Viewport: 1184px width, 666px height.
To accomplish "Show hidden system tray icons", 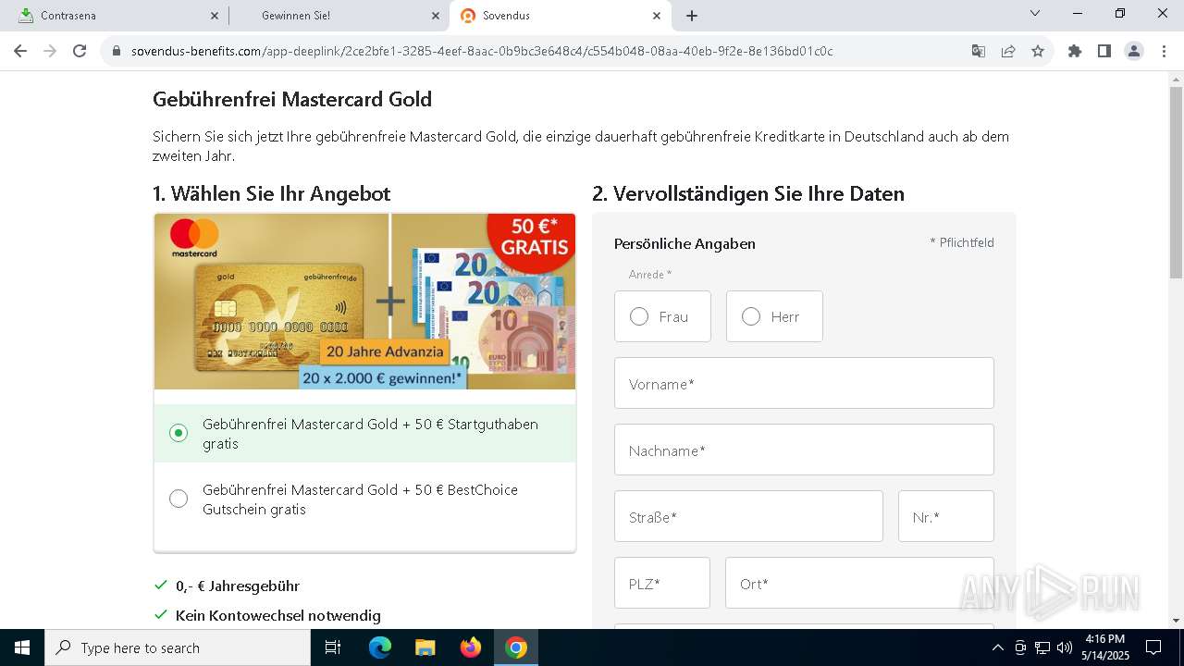I will tap(998, 647).
